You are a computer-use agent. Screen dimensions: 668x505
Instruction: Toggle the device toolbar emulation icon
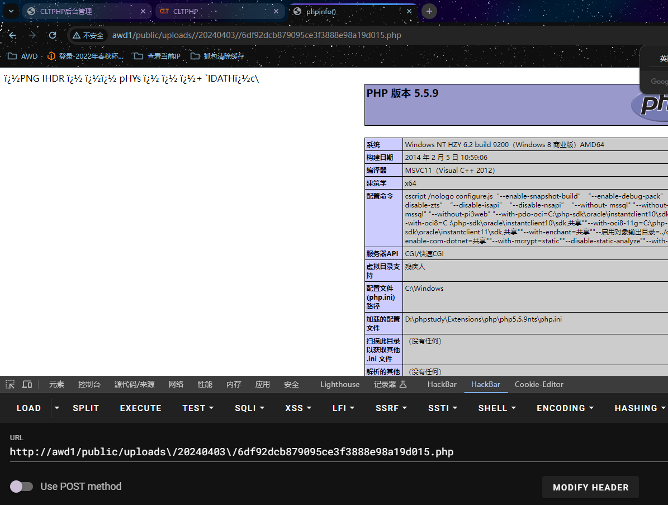27,384
